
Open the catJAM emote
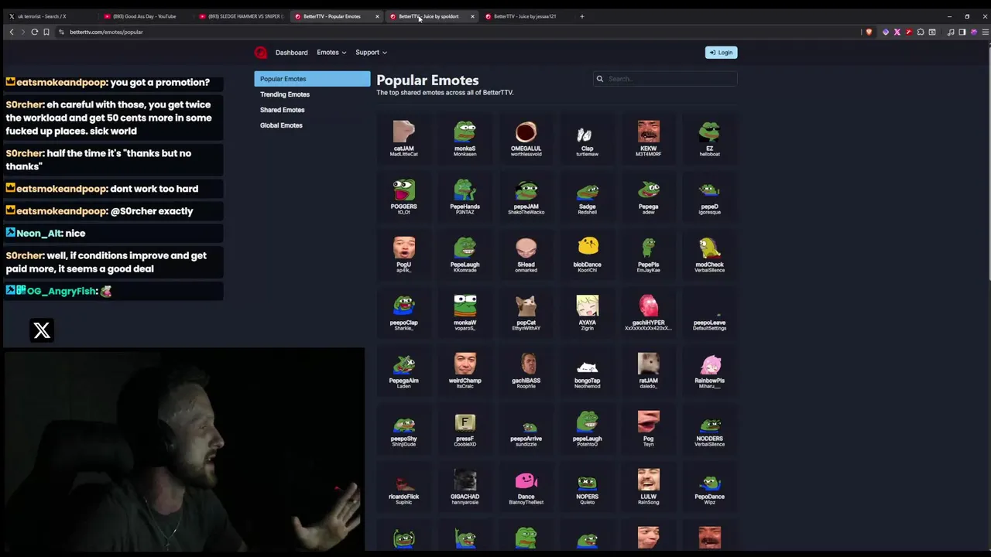[403, 138]
